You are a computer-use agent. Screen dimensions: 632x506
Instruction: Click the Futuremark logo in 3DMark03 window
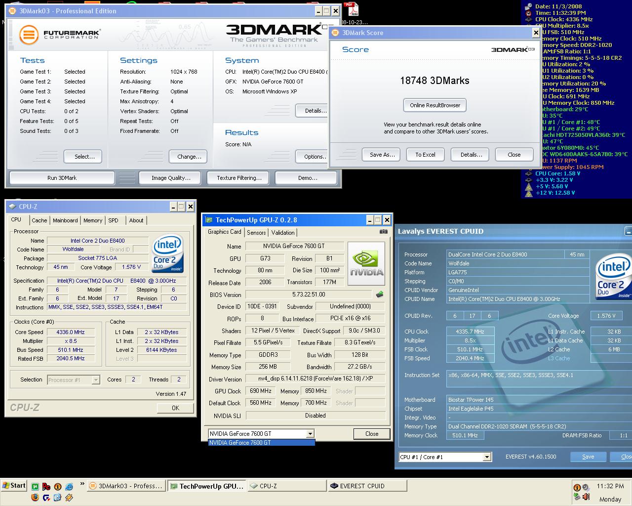[x=60, y=35]
